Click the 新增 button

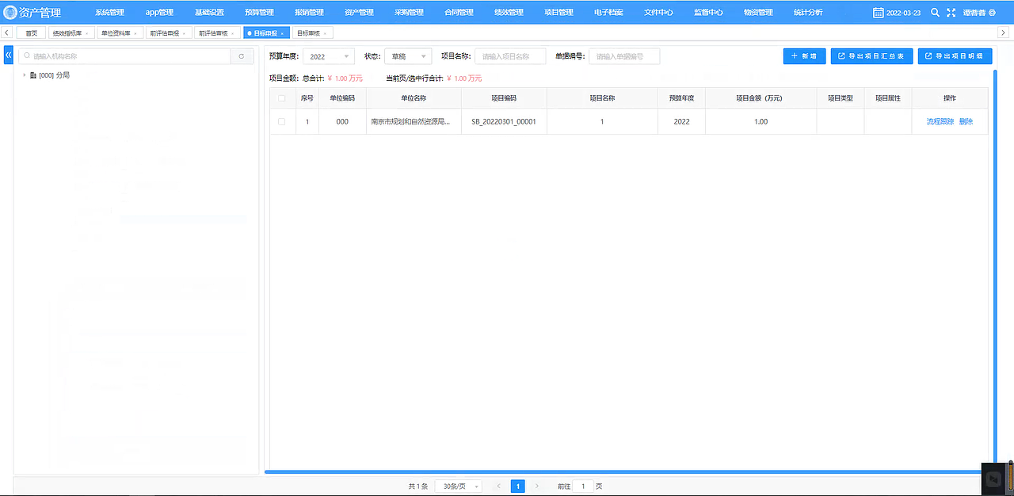pos(804,56)
